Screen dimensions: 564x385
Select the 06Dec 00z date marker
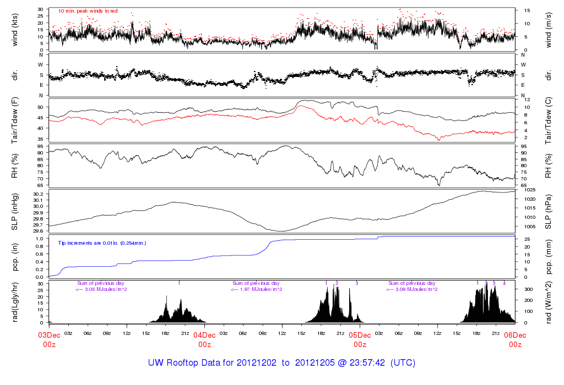(515, 339)
